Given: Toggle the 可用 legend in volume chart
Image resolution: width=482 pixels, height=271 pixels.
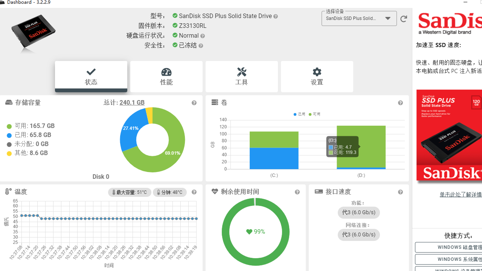Looking at the screenshot, I should [315, 114].
